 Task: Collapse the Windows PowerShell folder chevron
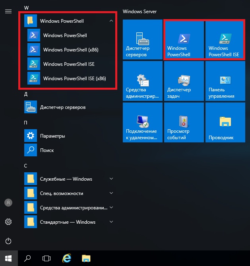coord(111,21)
